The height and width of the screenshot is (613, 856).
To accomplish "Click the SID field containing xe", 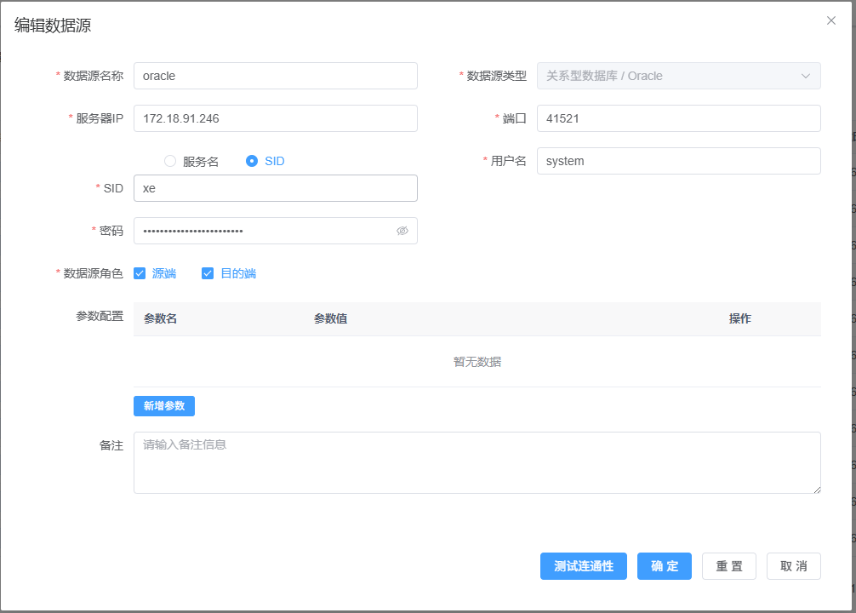I will (x=276, y=188).
